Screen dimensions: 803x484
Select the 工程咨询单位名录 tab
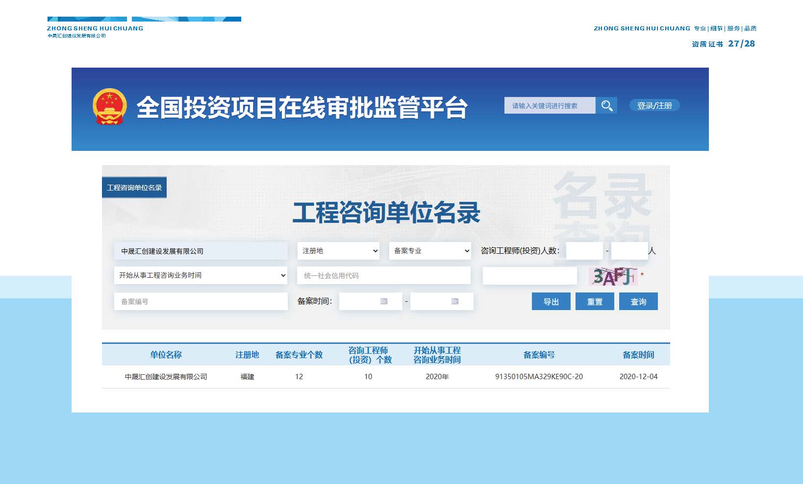click(x=134, y=188)
